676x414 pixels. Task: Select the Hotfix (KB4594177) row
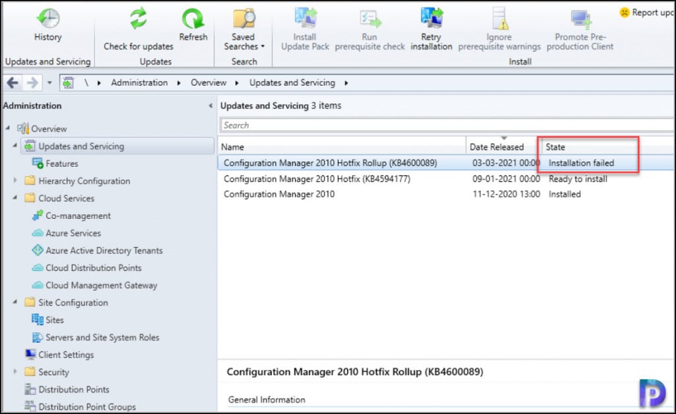(446, 179)
